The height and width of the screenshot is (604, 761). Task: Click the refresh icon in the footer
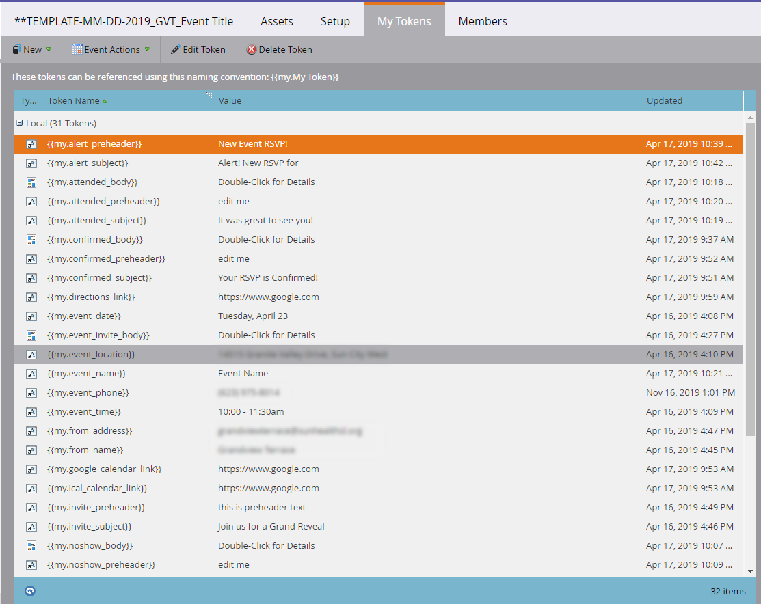click(29, 591)
